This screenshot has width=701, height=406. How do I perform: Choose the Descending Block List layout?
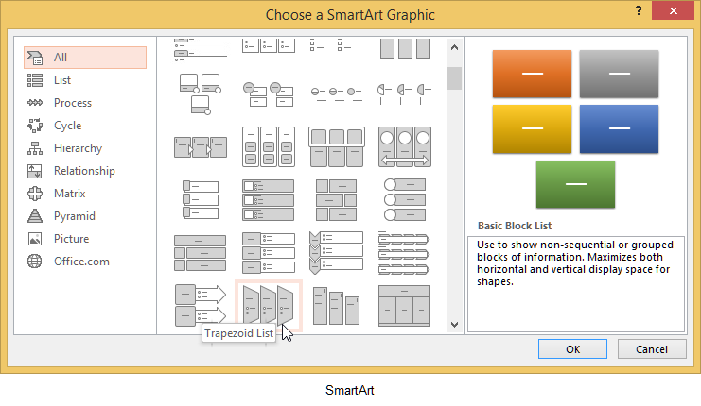pyautogui.click(x=337, y=306)
